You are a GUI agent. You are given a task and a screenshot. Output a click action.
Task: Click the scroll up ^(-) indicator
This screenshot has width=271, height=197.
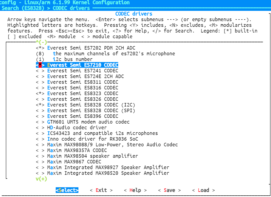pos(41,42)
